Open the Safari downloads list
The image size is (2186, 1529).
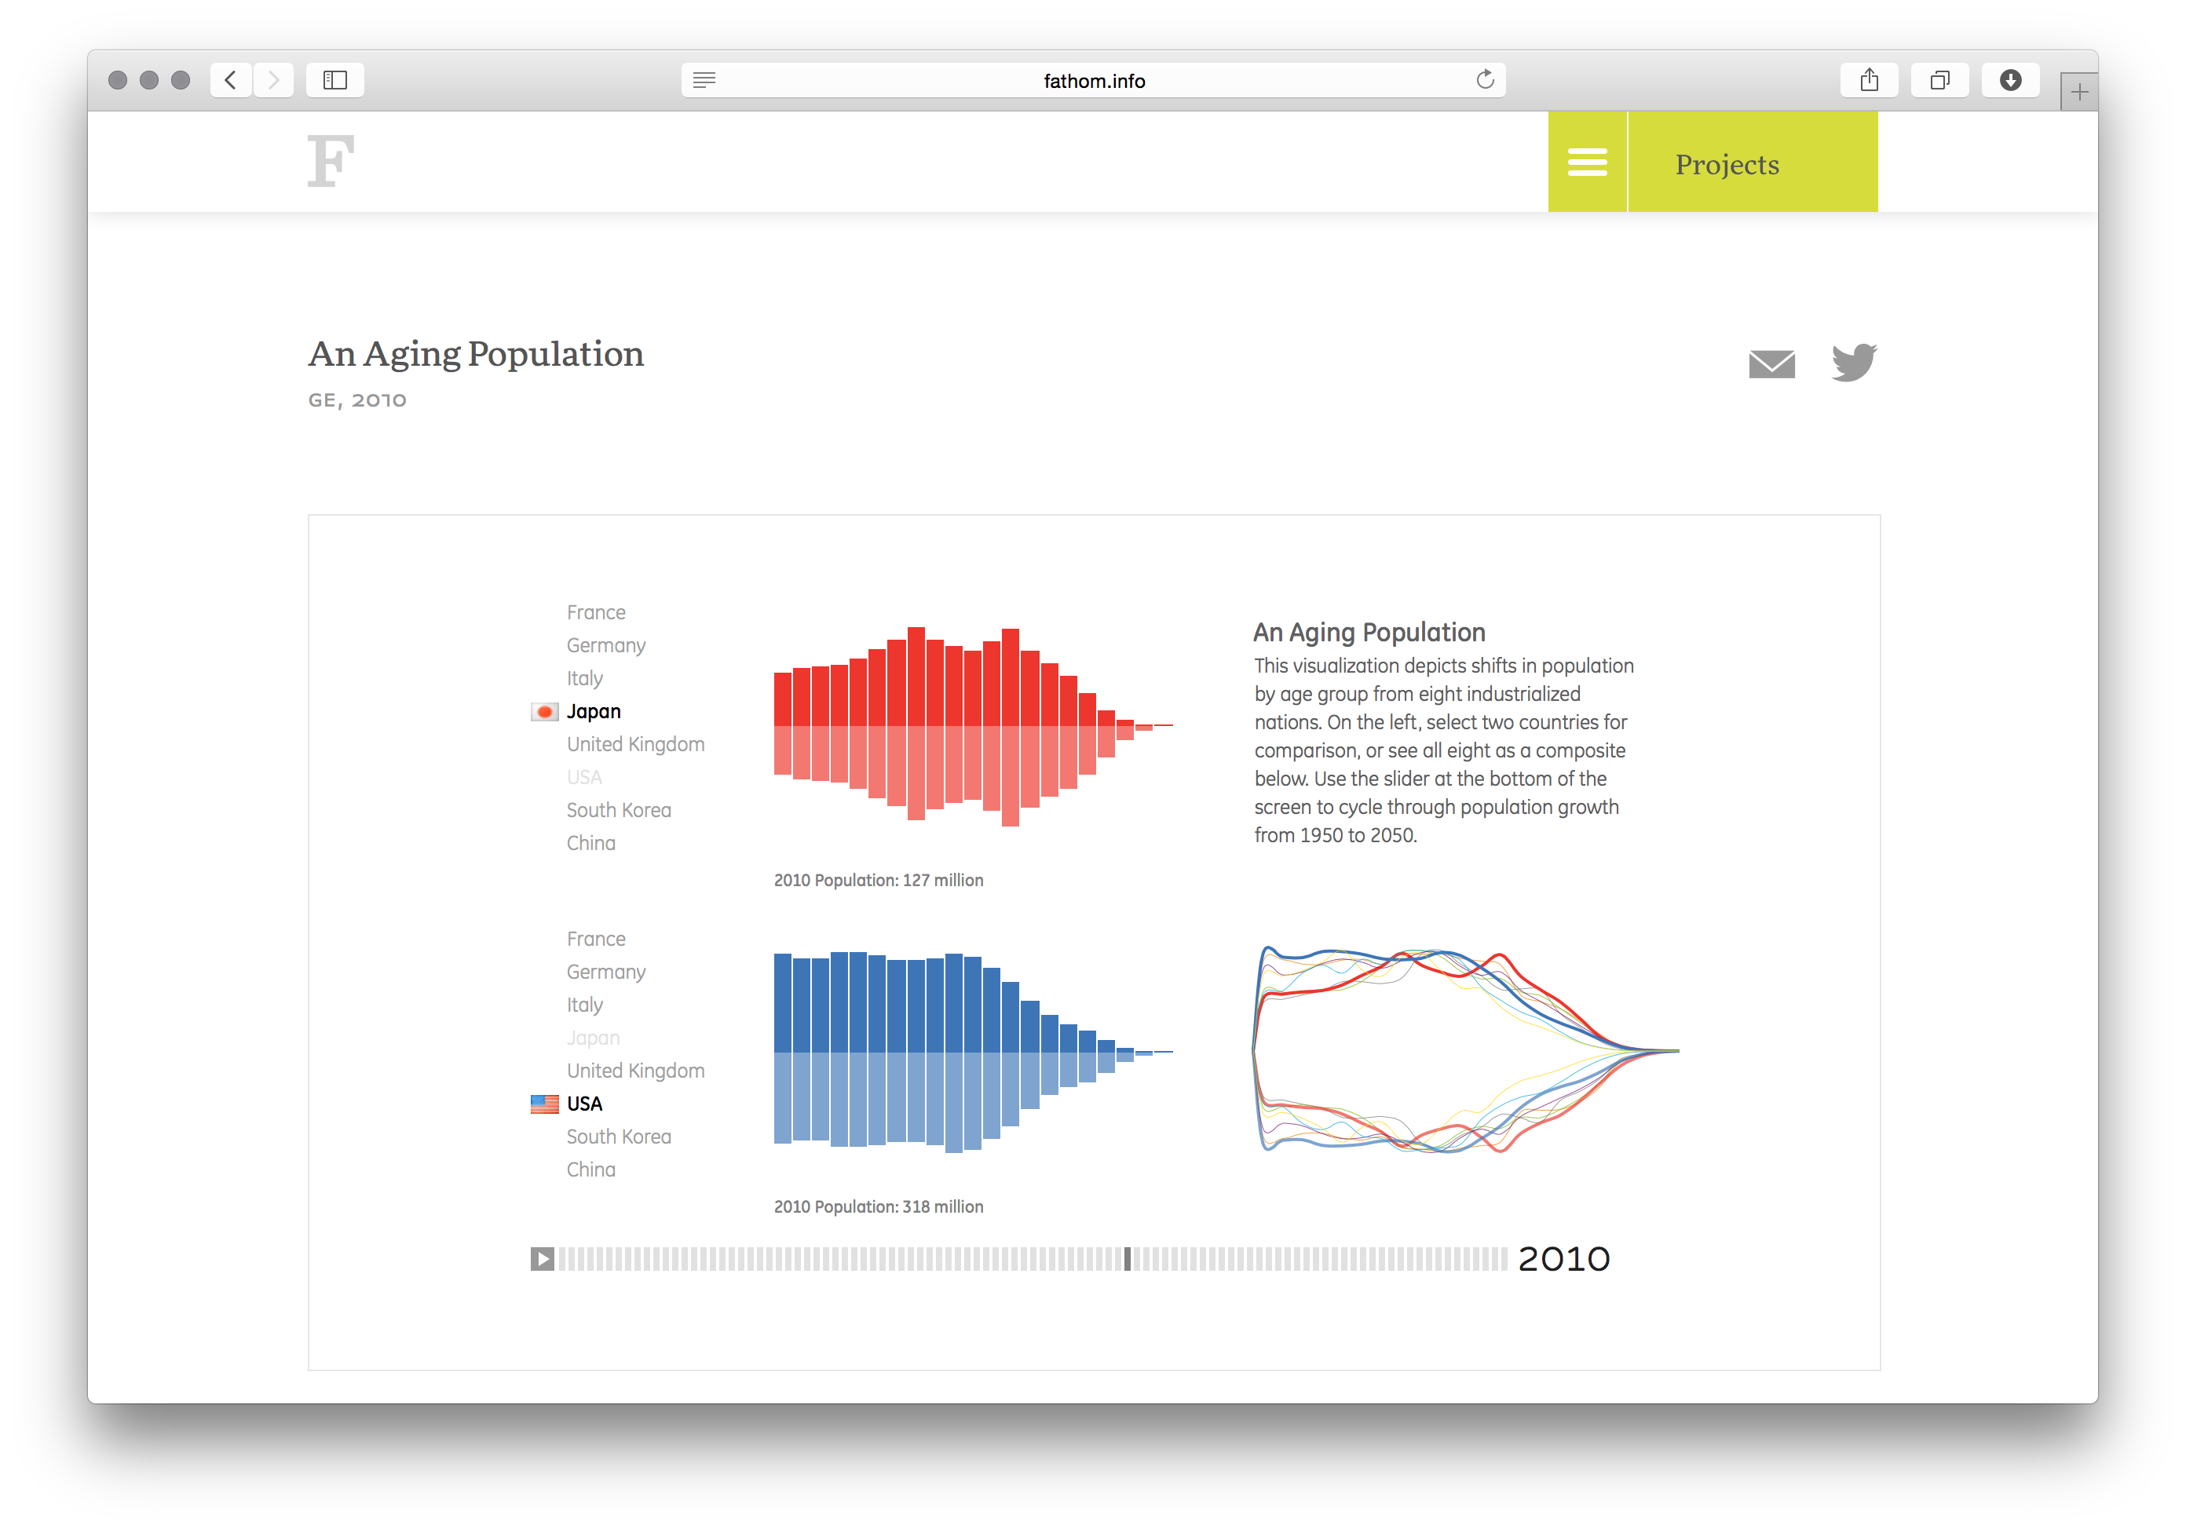pos(2010,80)
